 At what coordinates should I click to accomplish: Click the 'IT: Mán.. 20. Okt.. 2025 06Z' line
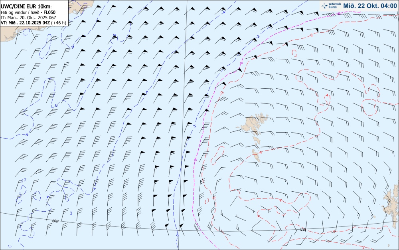point(28,17)
